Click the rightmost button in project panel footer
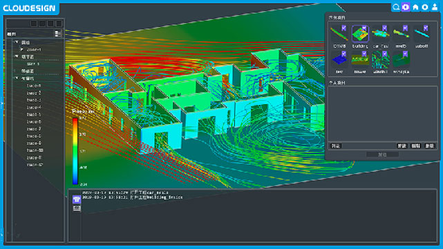 pos(429,146)
